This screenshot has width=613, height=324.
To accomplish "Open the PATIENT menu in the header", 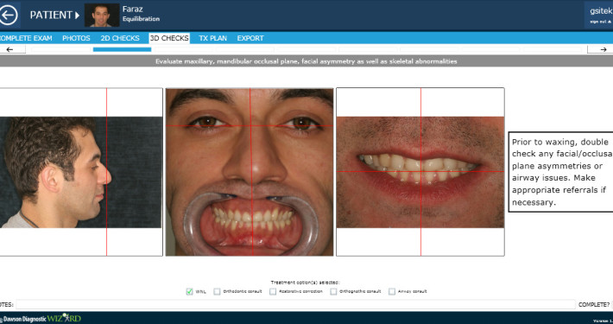I will pyautogui.click(x=54, y=16).
